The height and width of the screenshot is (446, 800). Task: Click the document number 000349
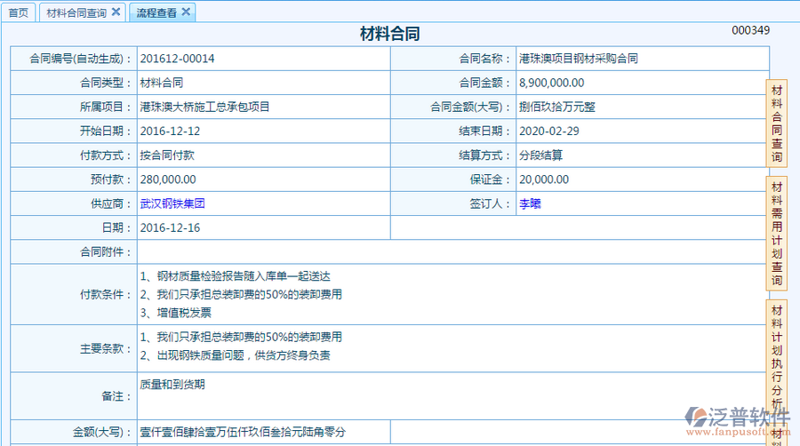coord(750,30)
